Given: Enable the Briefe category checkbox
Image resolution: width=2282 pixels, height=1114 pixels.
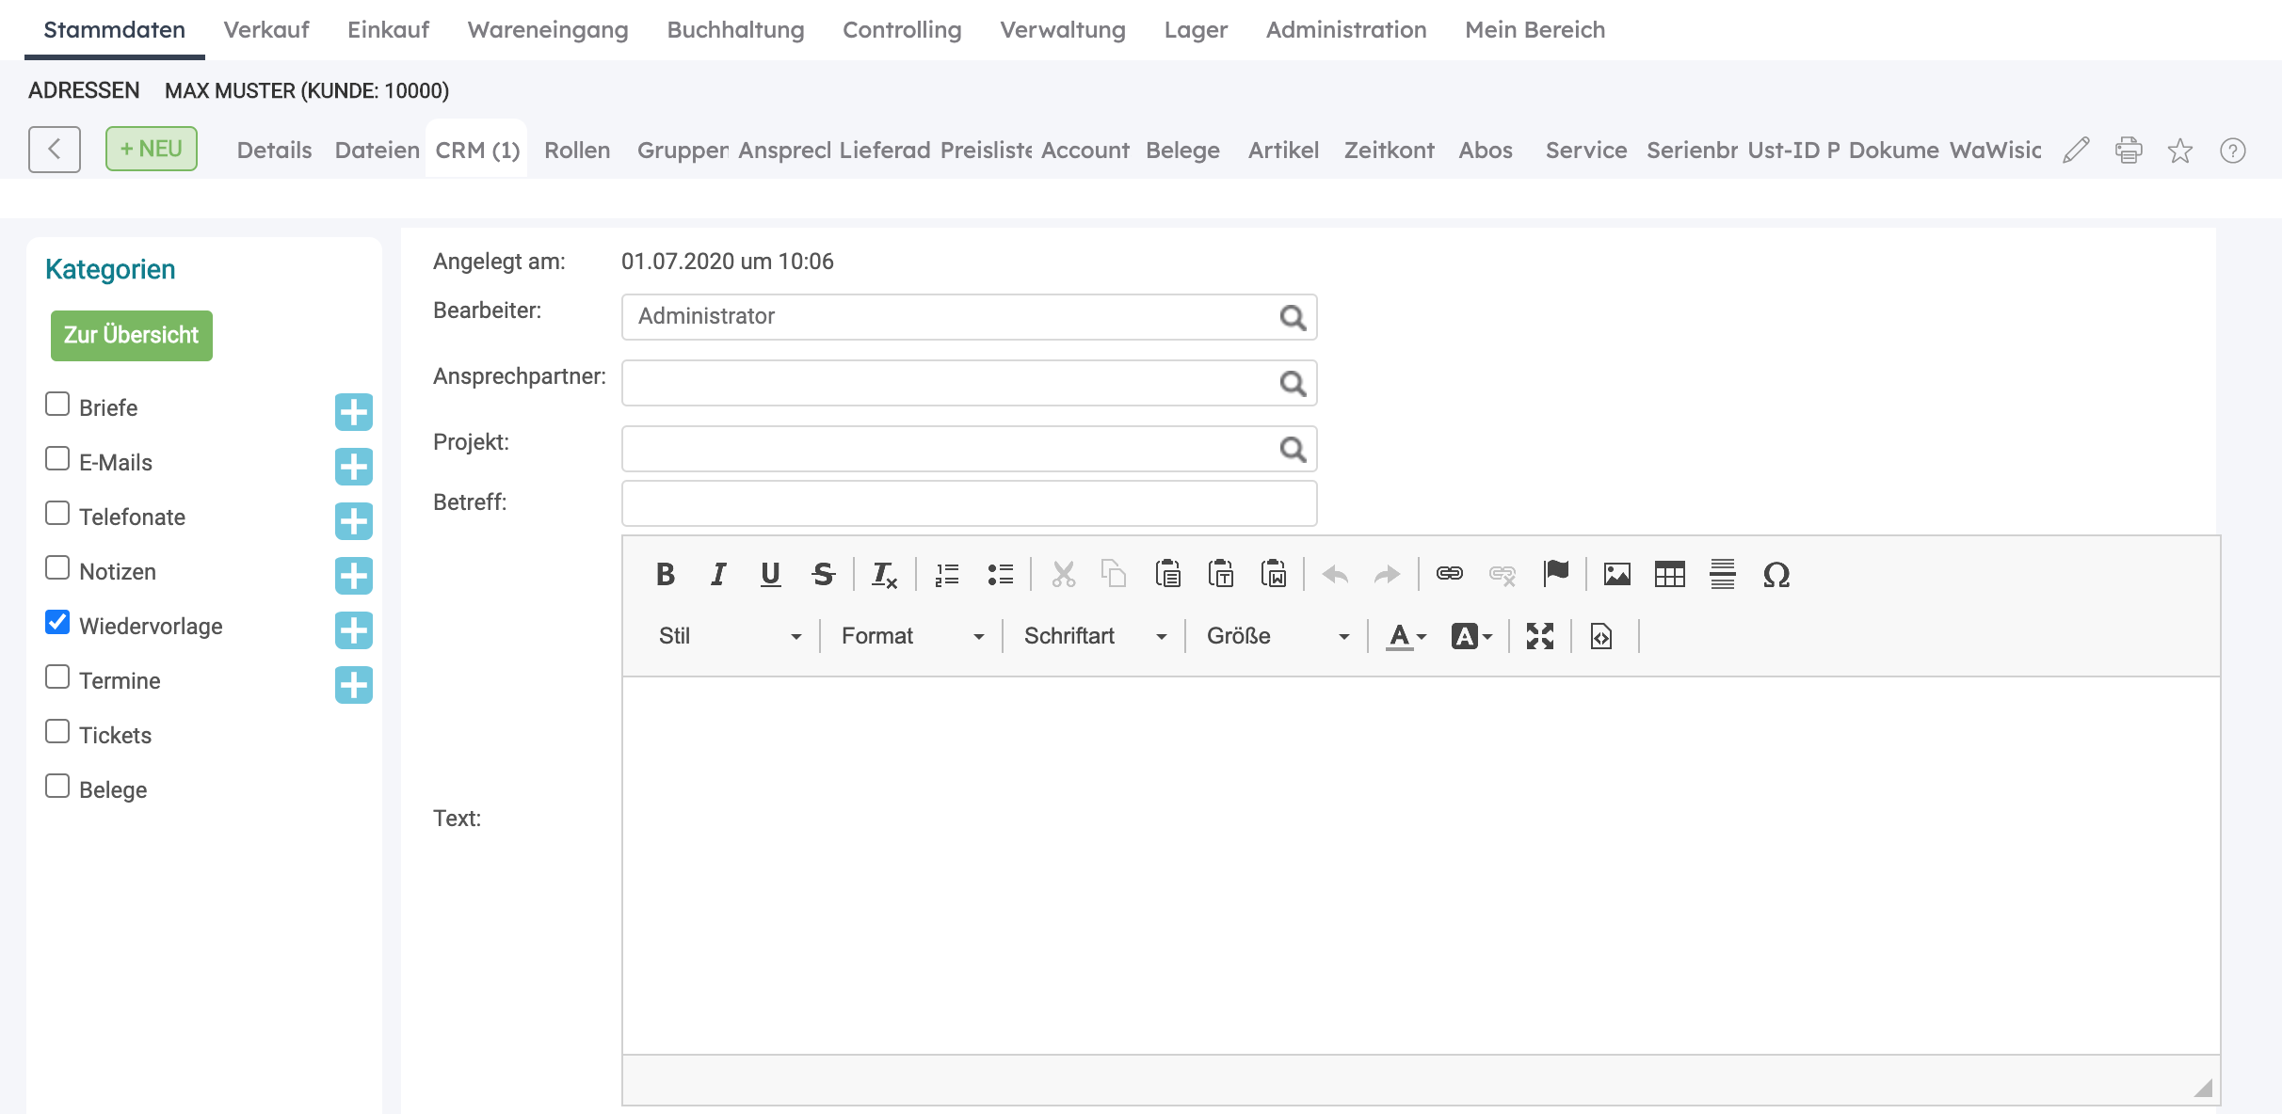Looking at the screenshot, I should click(57, 405).
